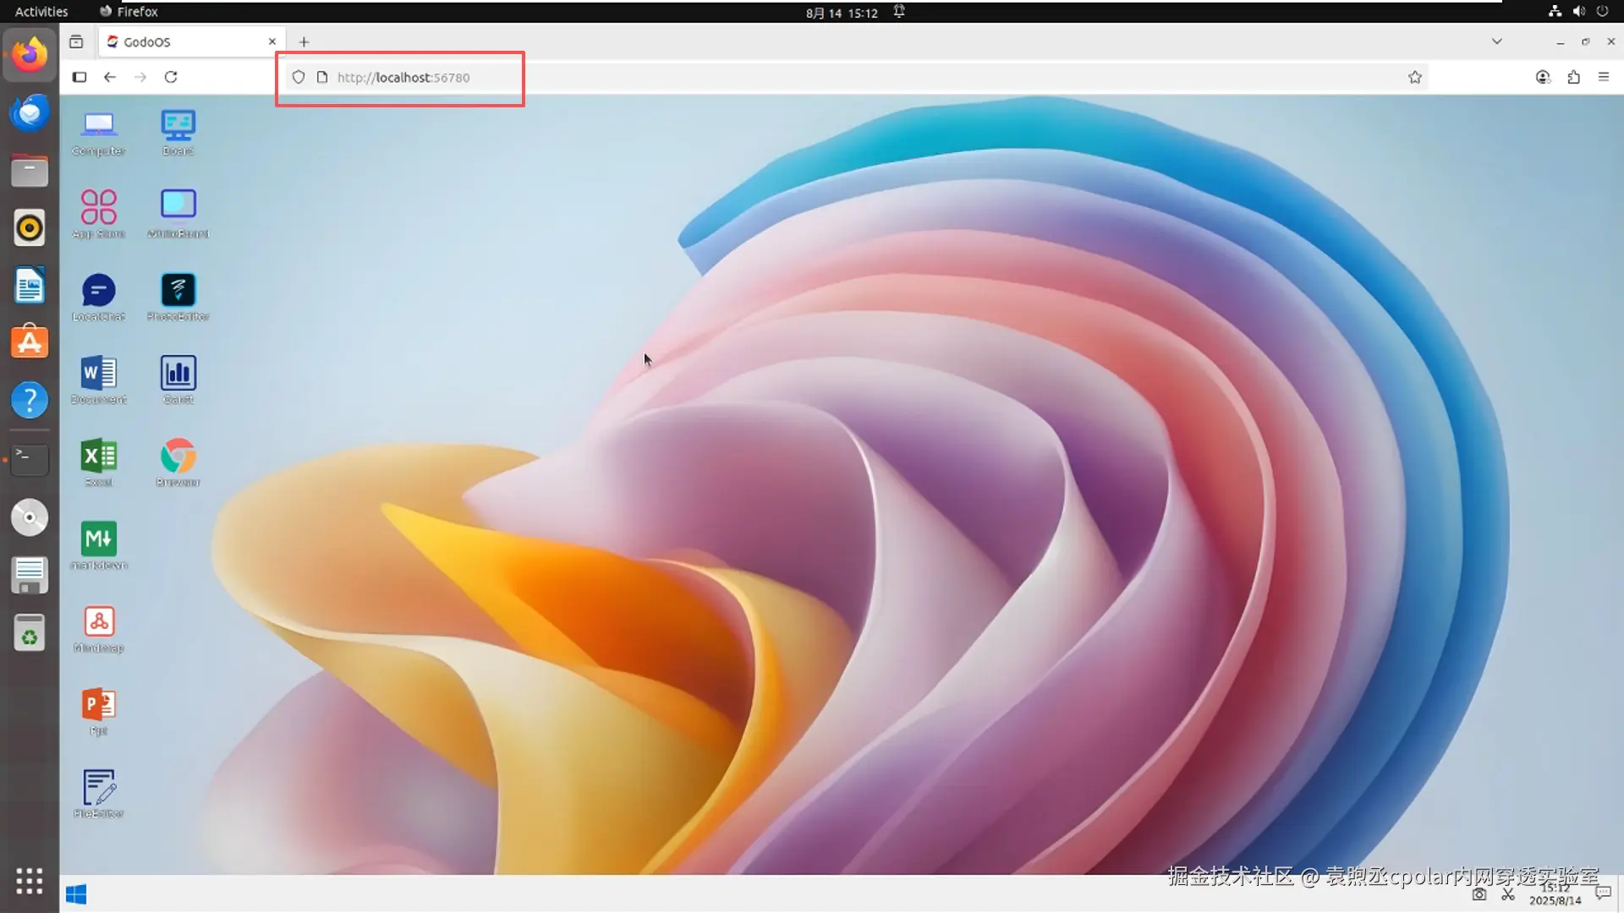Bookmark this page with the star
This screenshot has width=1624, height=913.
point(1415,77)
